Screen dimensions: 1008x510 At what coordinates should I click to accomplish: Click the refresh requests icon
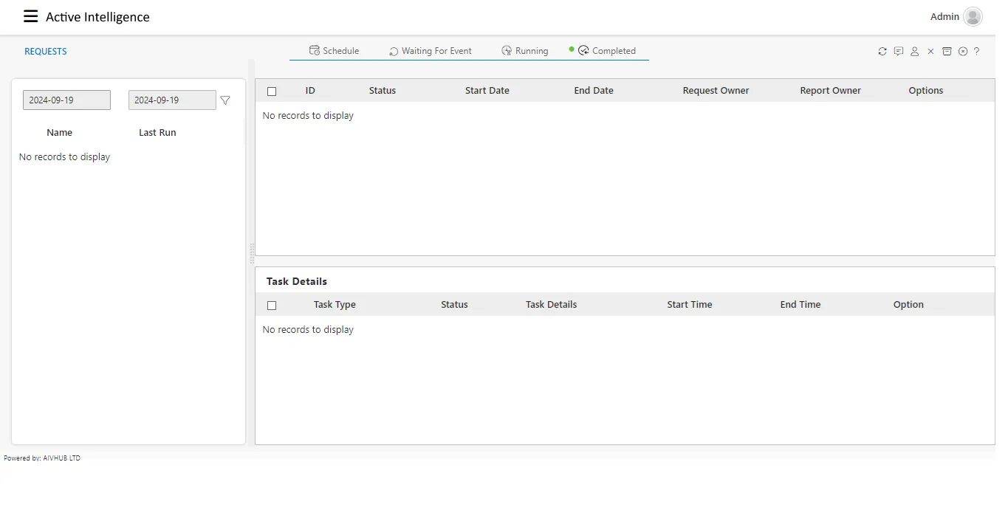point(882,51)
